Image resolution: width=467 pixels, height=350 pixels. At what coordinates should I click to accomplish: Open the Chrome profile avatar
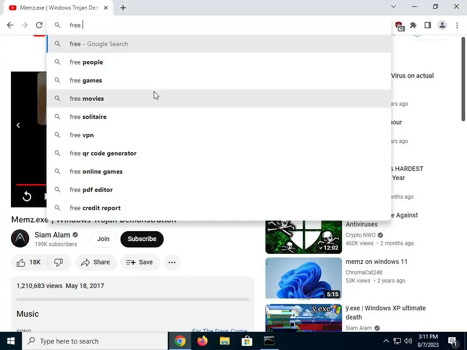point(442,26)
